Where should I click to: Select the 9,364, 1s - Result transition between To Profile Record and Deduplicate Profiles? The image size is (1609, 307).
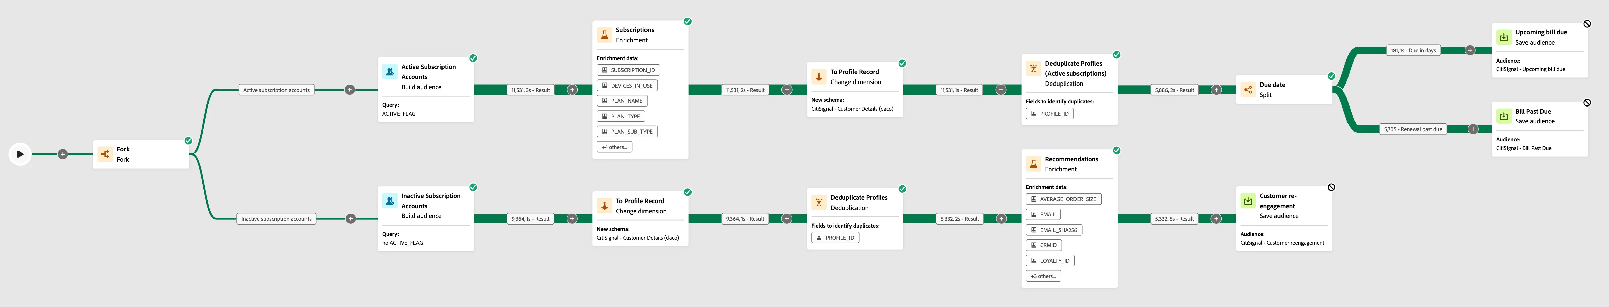point(745,219)
